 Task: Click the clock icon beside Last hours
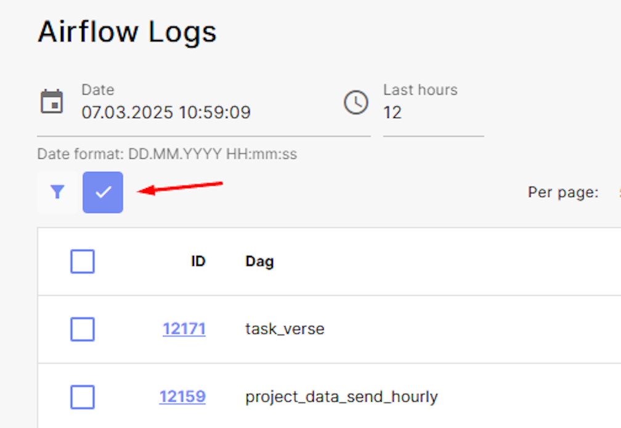[x=355, y=102]
